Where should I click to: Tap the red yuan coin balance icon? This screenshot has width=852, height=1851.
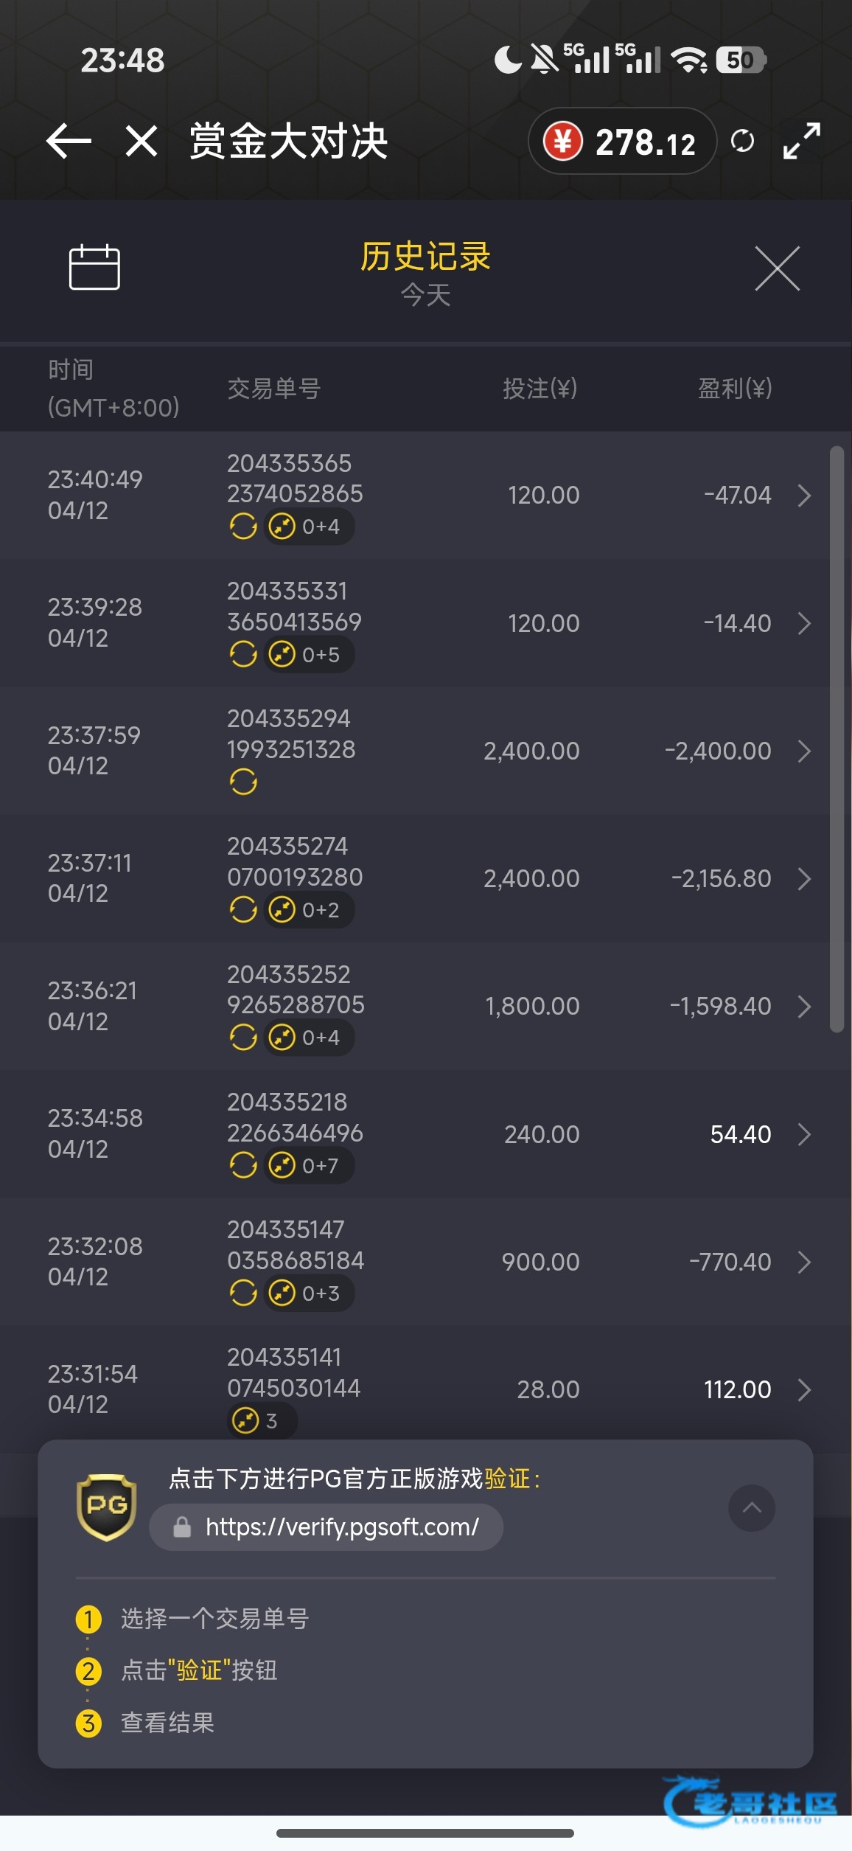tap(563, 141)
